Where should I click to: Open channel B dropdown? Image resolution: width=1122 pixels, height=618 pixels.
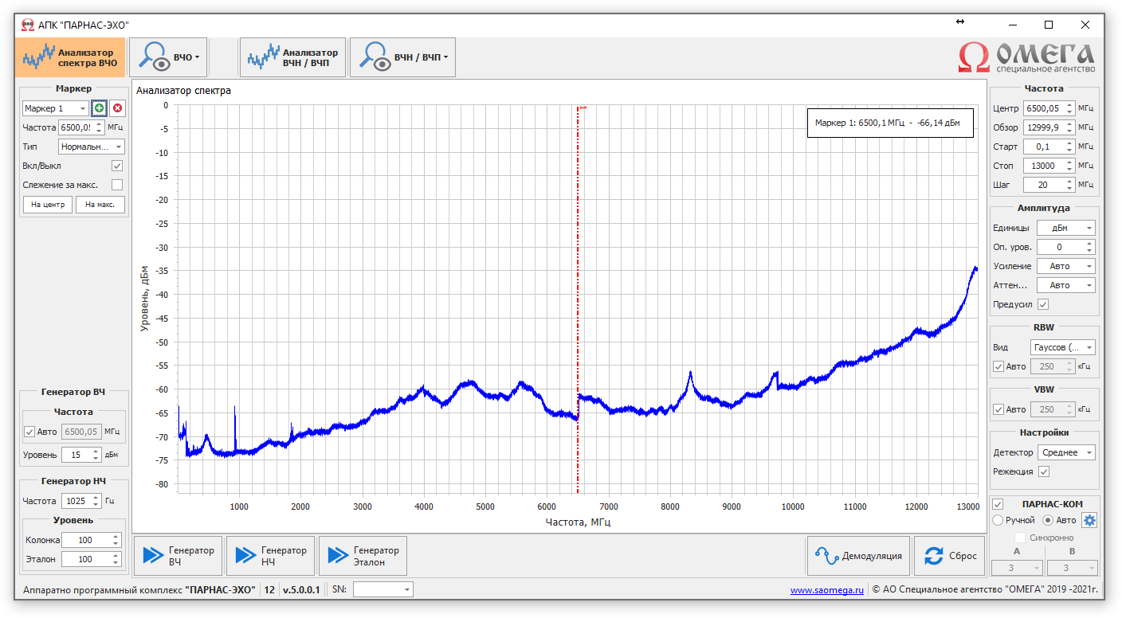(x=1072, y=568)
